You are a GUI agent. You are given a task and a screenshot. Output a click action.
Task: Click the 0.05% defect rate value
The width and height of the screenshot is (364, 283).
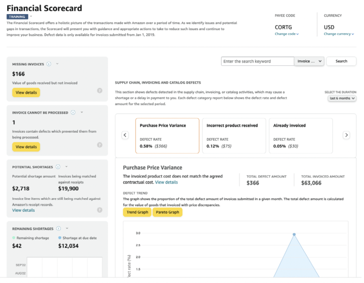coord(279,146)
